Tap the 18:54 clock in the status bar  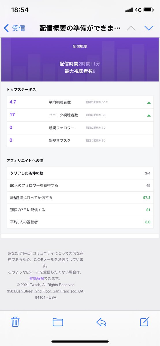click(x=20, y=10)
